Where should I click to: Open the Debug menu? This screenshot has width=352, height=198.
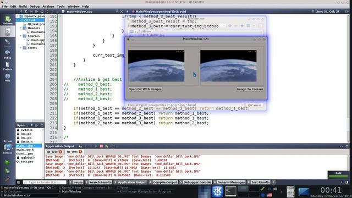34,7
